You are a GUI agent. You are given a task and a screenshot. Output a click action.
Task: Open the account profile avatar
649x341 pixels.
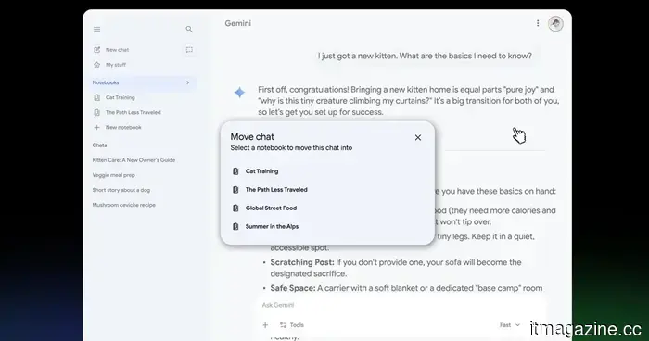(x=555, y=23)
